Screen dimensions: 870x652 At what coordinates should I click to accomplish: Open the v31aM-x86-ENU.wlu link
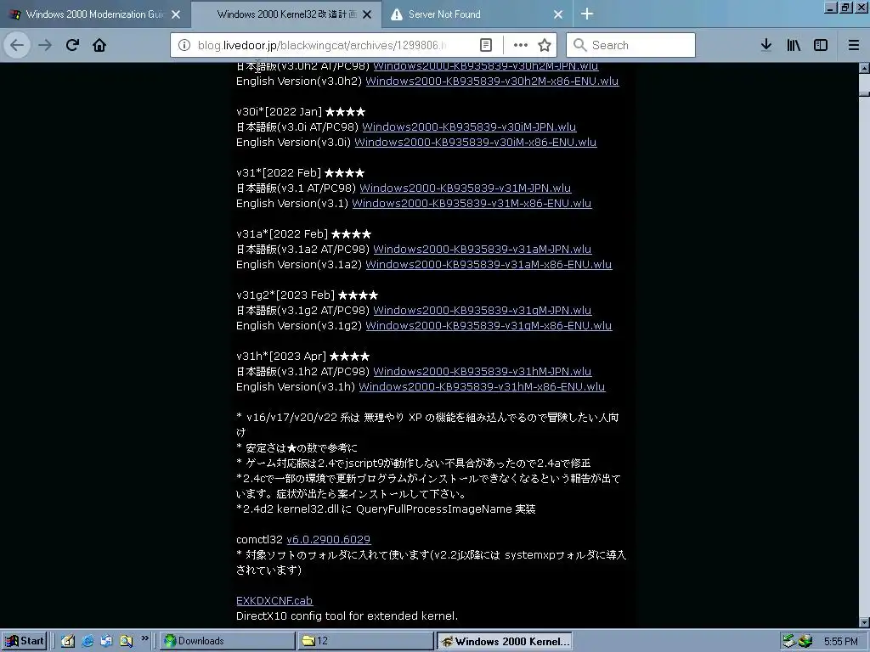[x=489, y=265]
